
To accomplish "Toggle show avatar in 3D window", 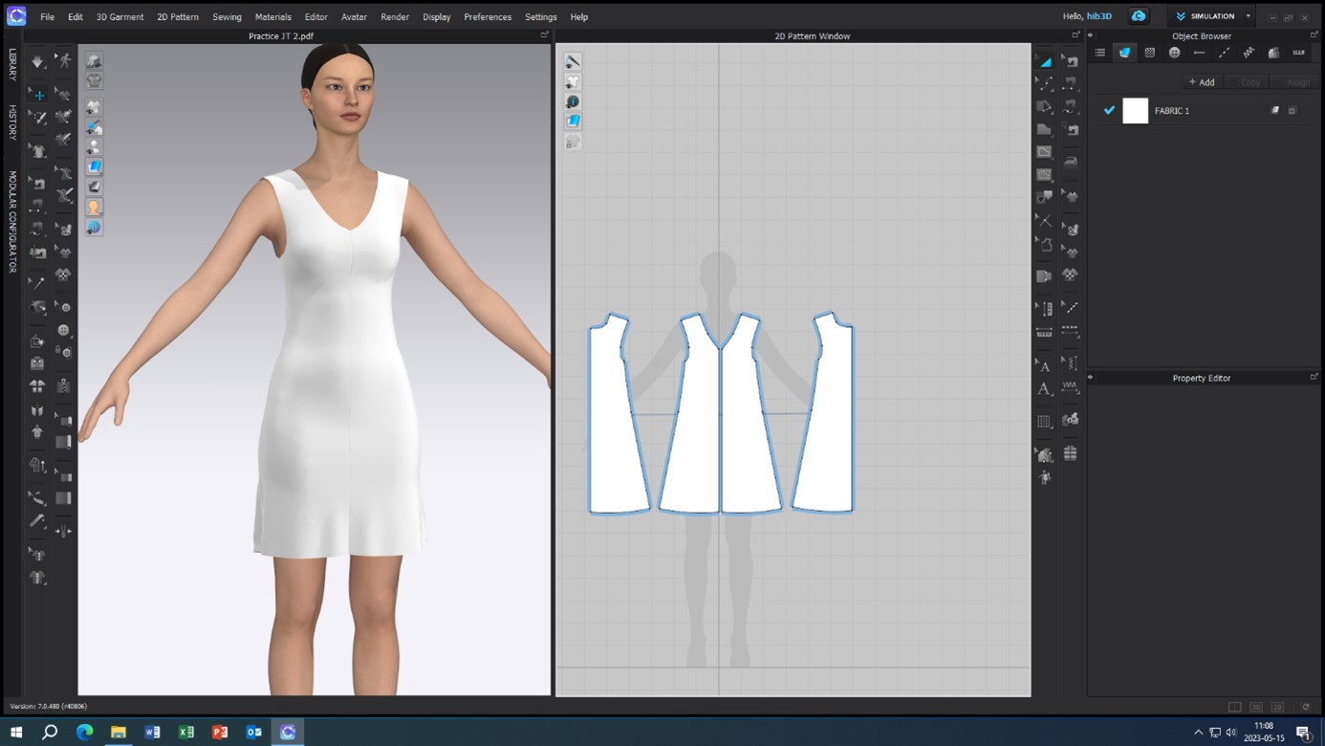I will point(94,147).
